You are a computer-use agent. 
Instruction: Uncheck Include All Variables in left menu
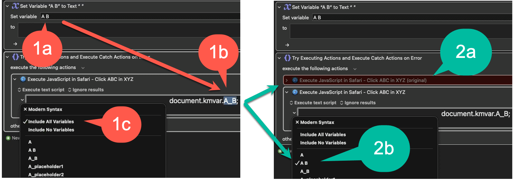[51, 121]
